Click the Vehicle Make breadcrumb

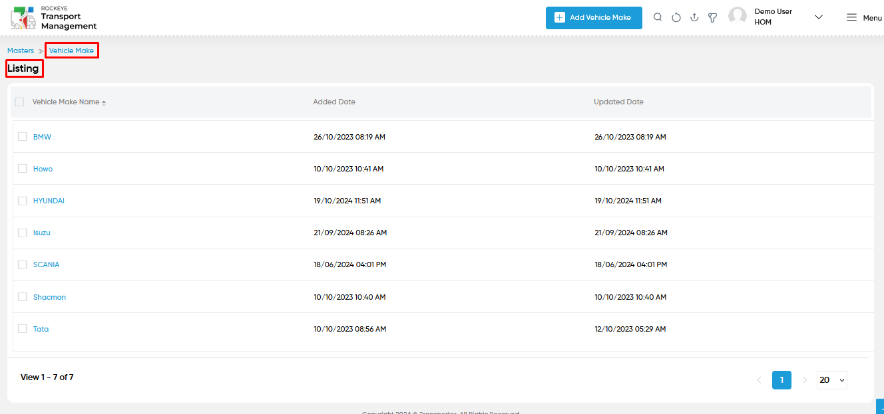coord(71,51)
